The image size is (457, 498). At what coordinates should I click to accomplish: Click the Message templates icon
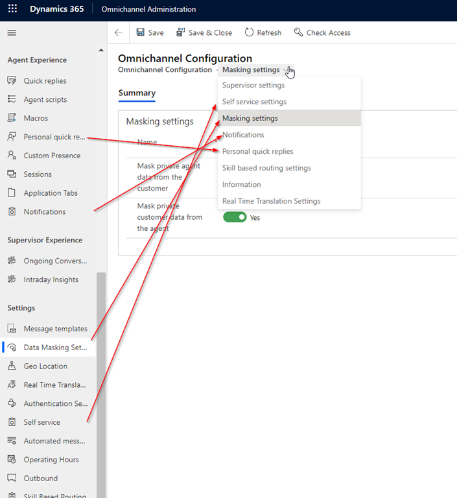pos(12,328)
